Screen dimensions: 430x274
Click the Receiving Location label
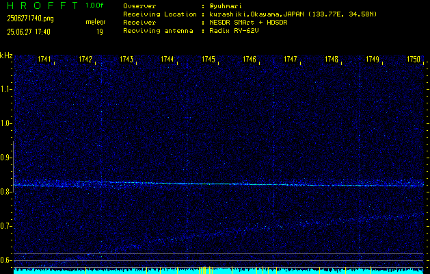[160, 14]
